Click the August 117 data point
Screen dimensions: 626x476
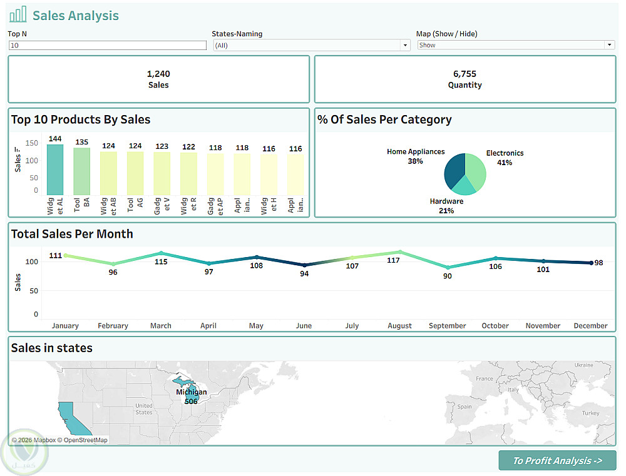pos(400,252)
